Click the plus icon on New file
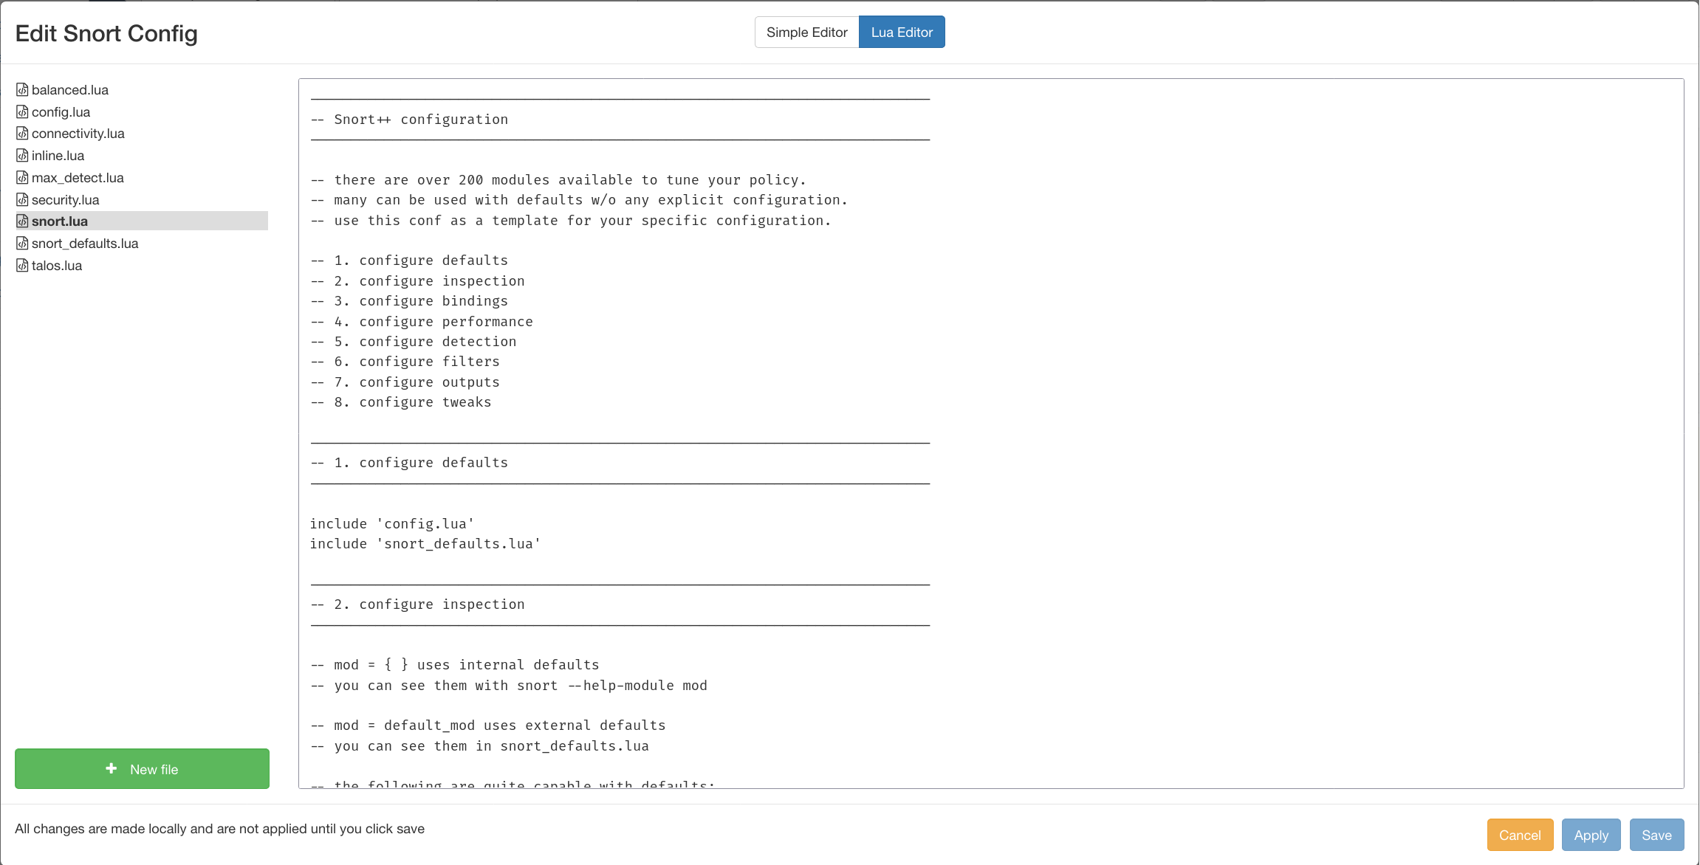Image resolution: width=1700 pixels, height=865 pixels. tap(112, 768)
